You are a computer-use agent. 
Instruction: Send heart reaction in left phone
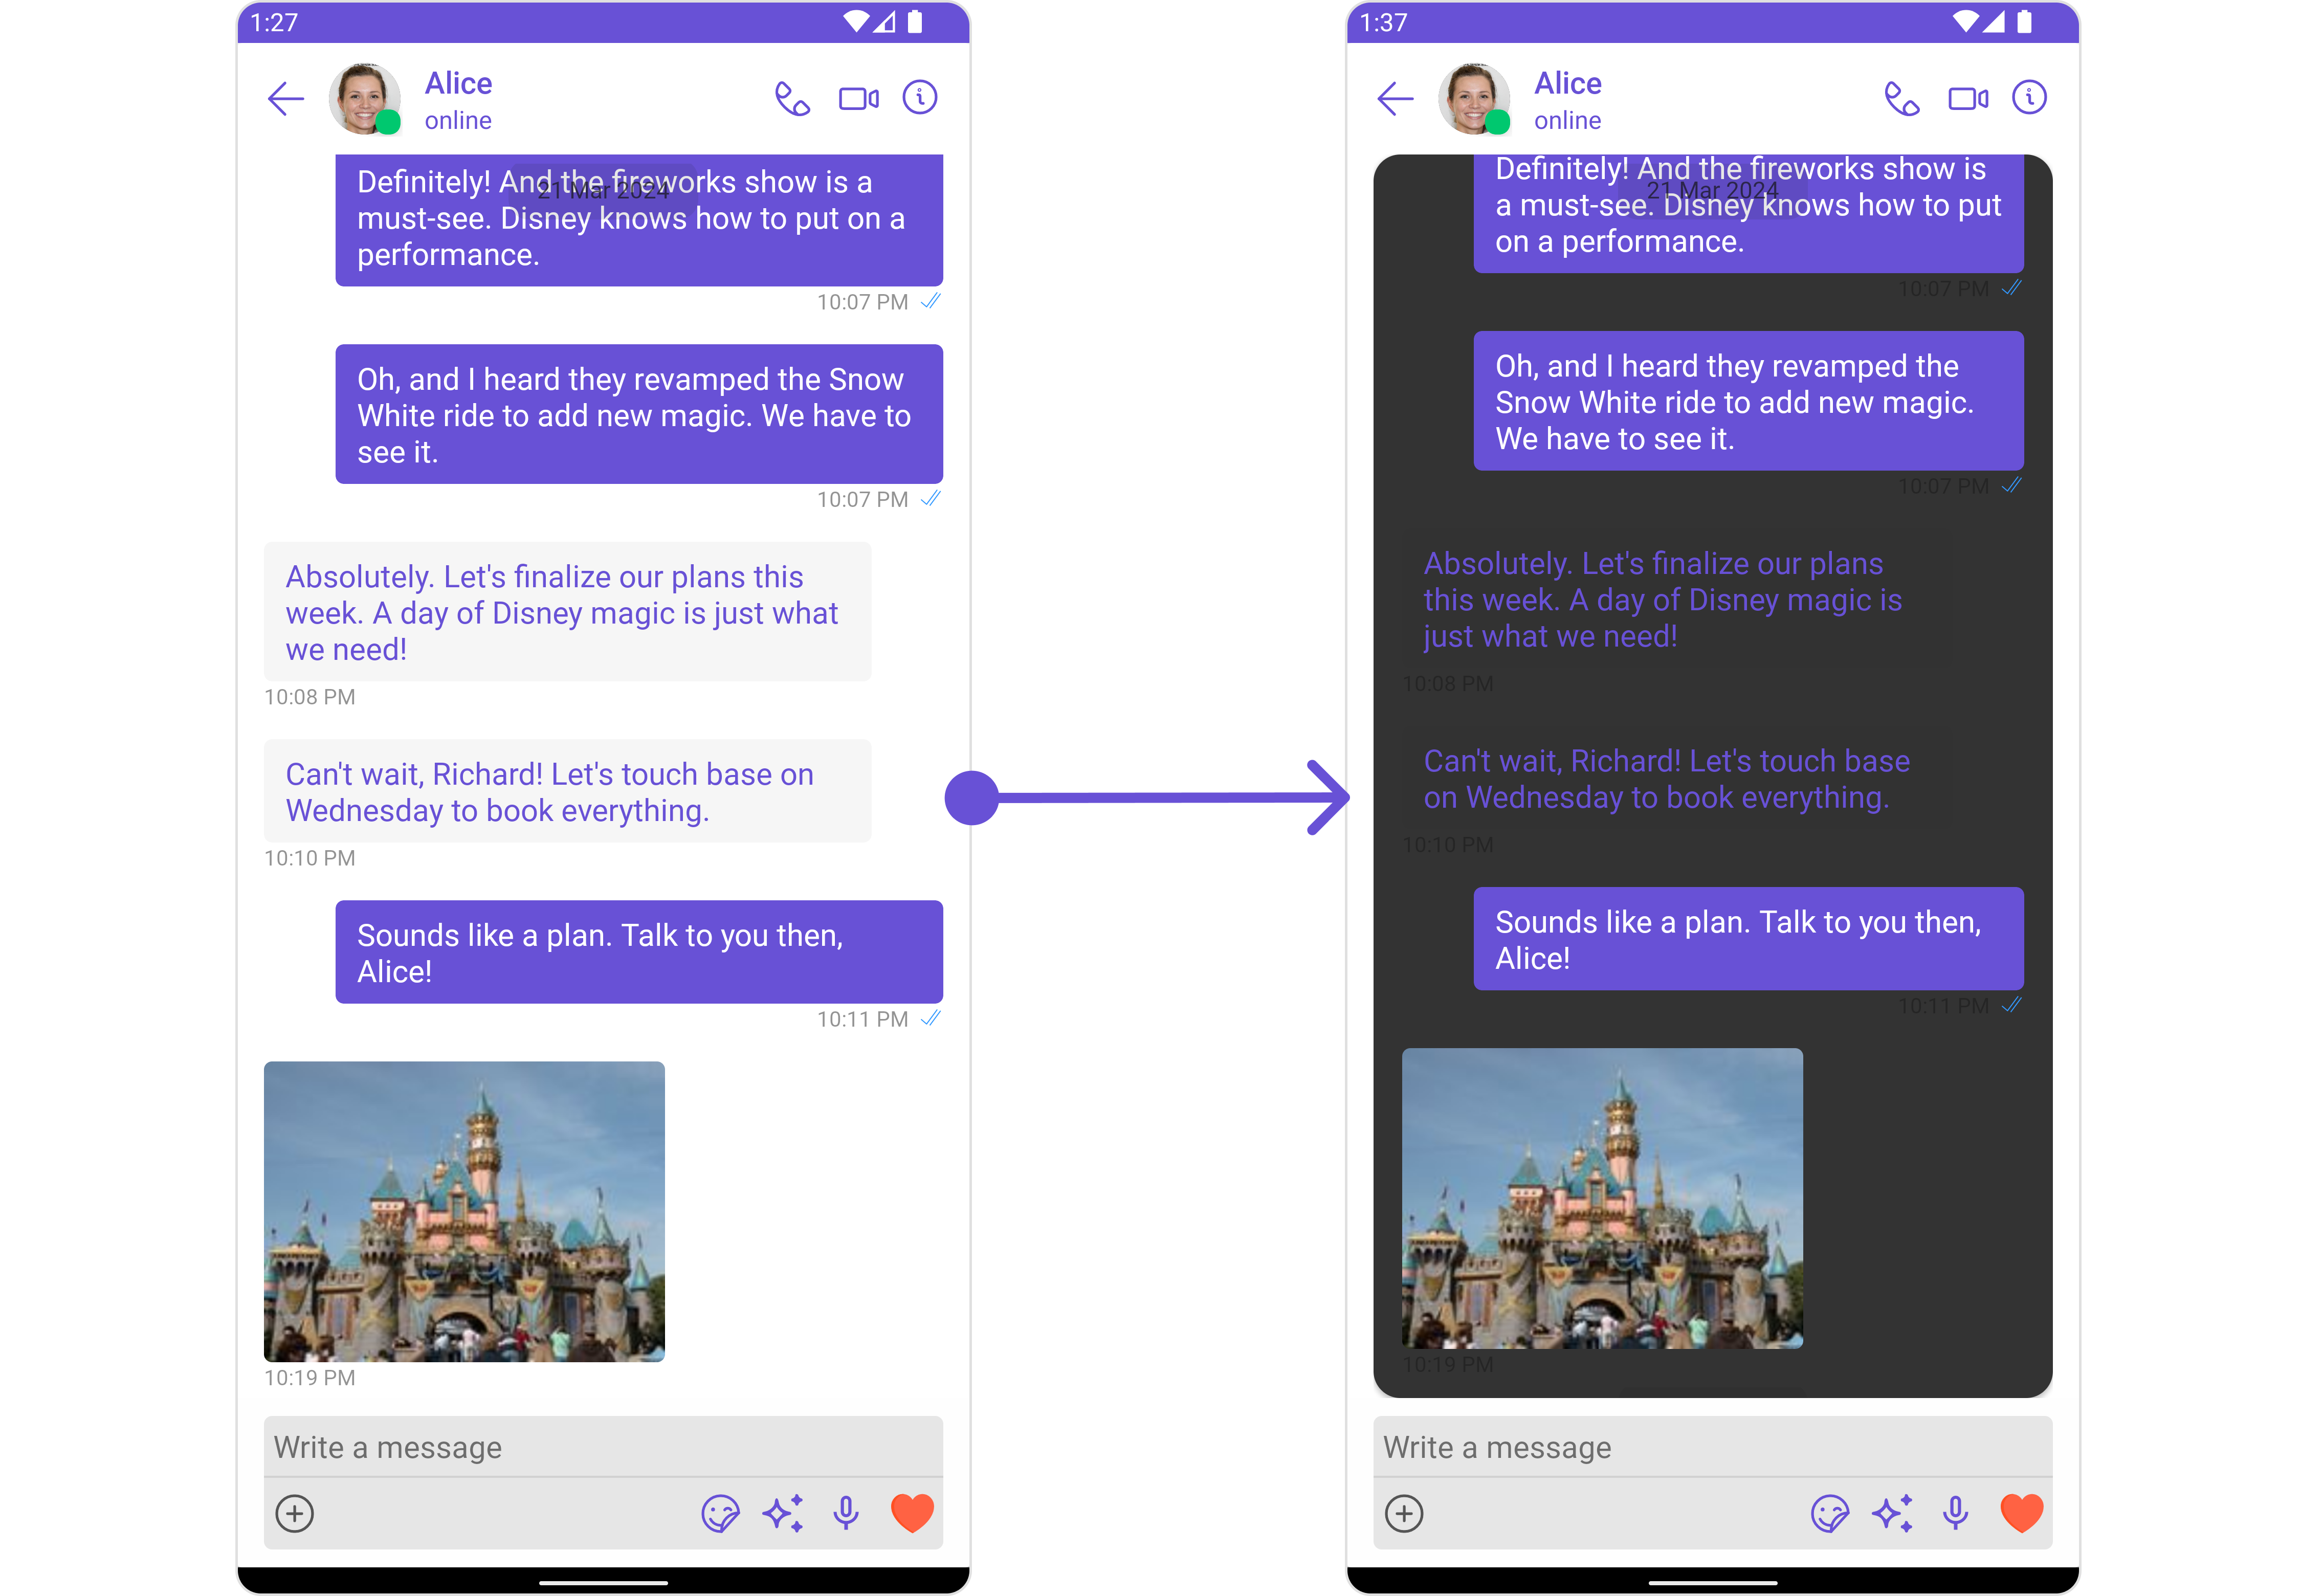[911, 1513]
